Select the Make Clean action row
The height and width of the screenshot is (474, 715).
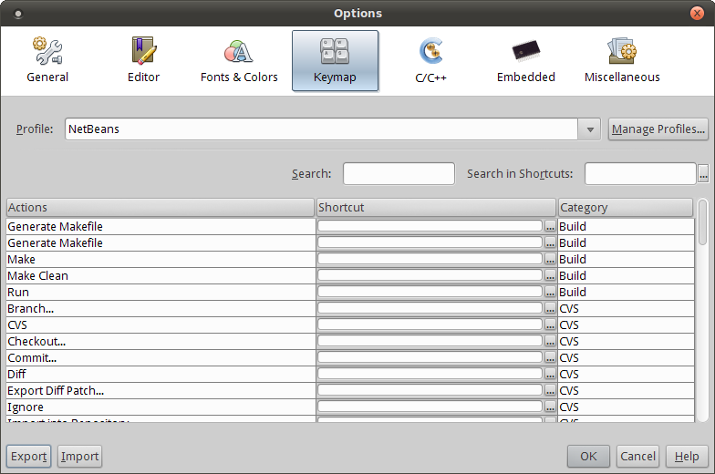[x=161, y=275]
